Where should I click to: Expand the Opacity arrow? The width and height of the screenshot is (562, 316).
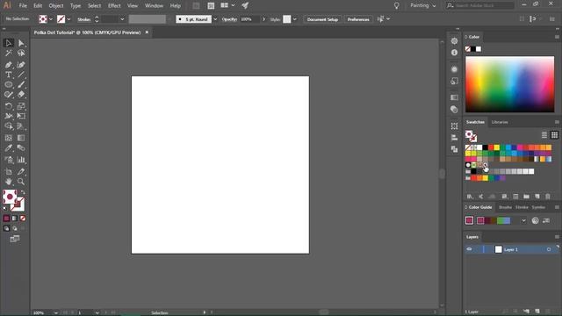click(x=263, y=19)
